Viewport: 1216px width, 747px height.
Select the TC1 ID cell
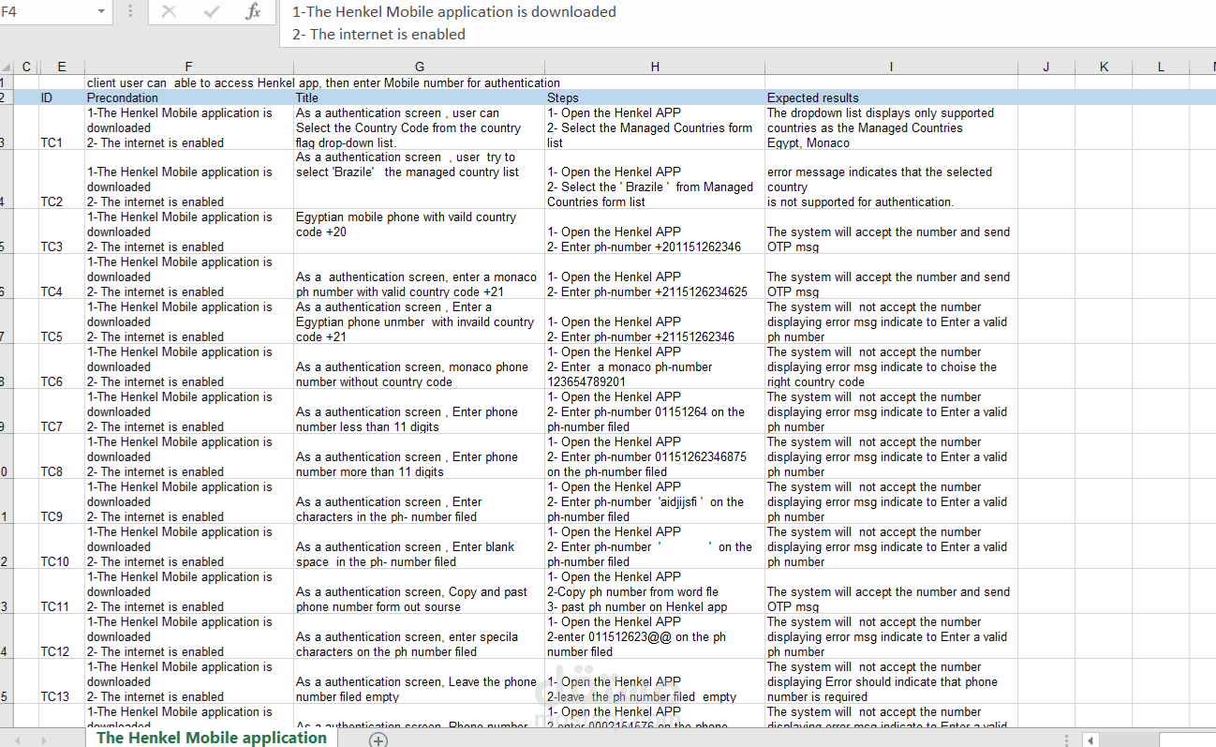tap(62, 127)
